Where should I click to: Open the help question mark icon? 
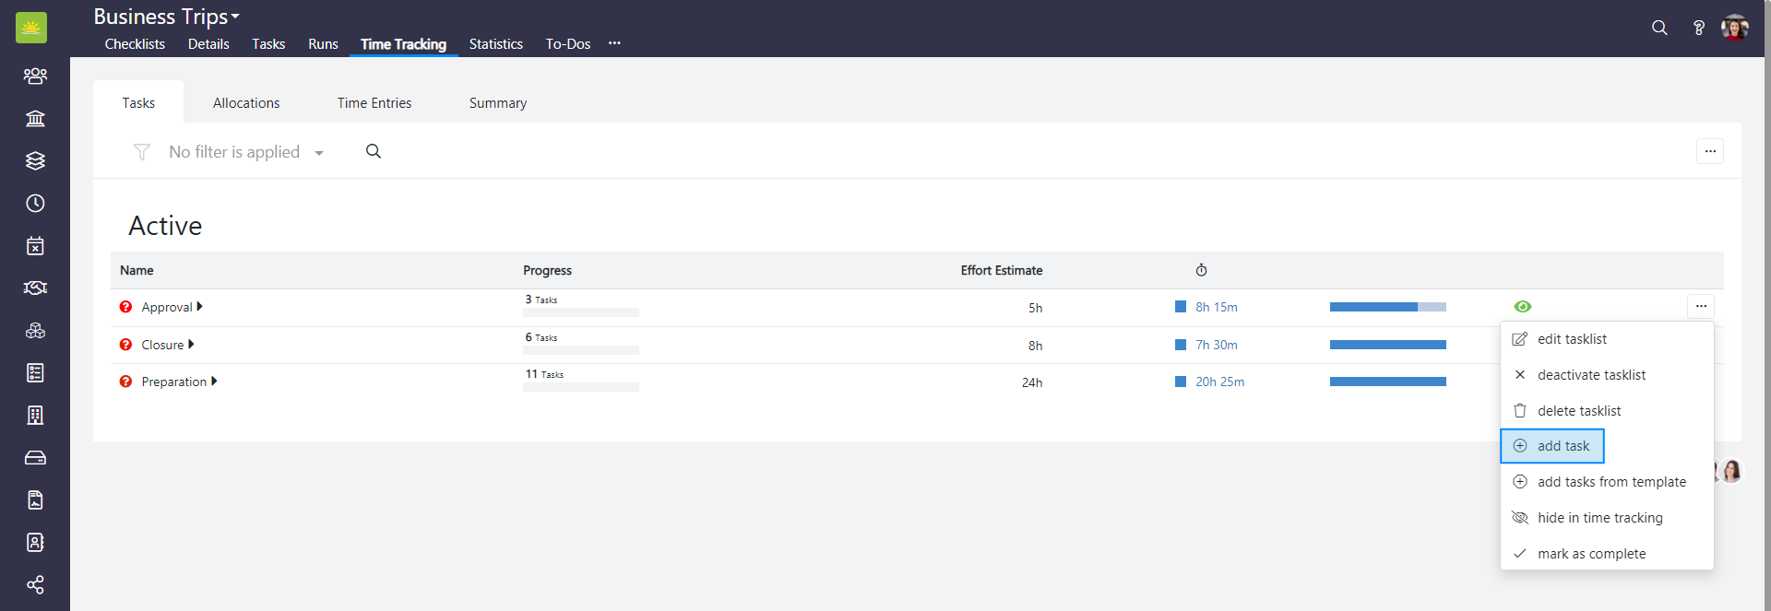pos(1698,28)
